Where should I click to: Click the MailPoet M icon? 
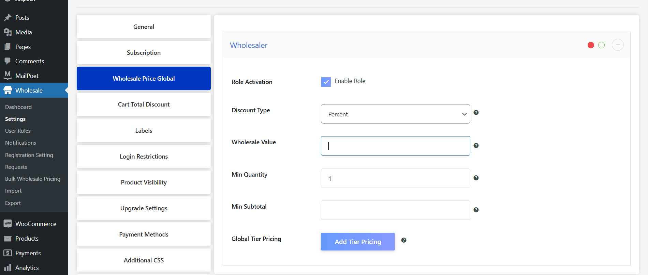pos(8,76)
